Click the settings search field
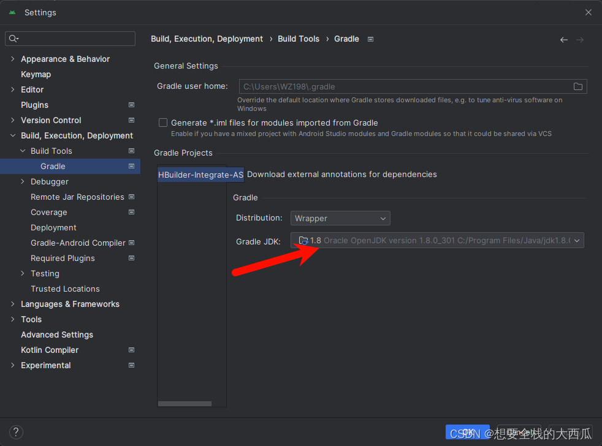The width and height of the screenshot is (602, 446). 70,39
